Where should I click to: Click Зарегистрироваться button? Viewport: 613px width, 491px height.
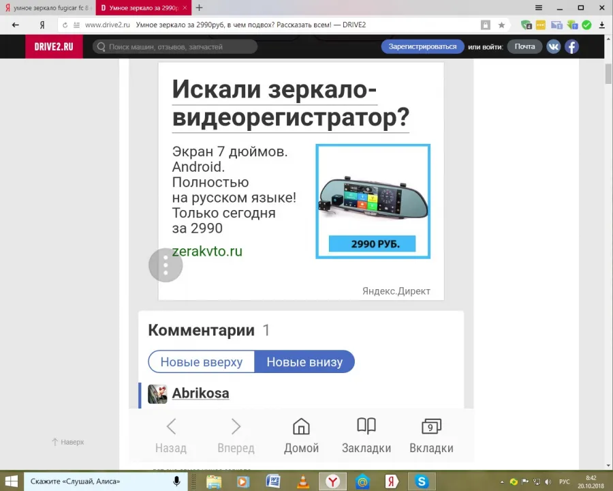pos(422,46)
